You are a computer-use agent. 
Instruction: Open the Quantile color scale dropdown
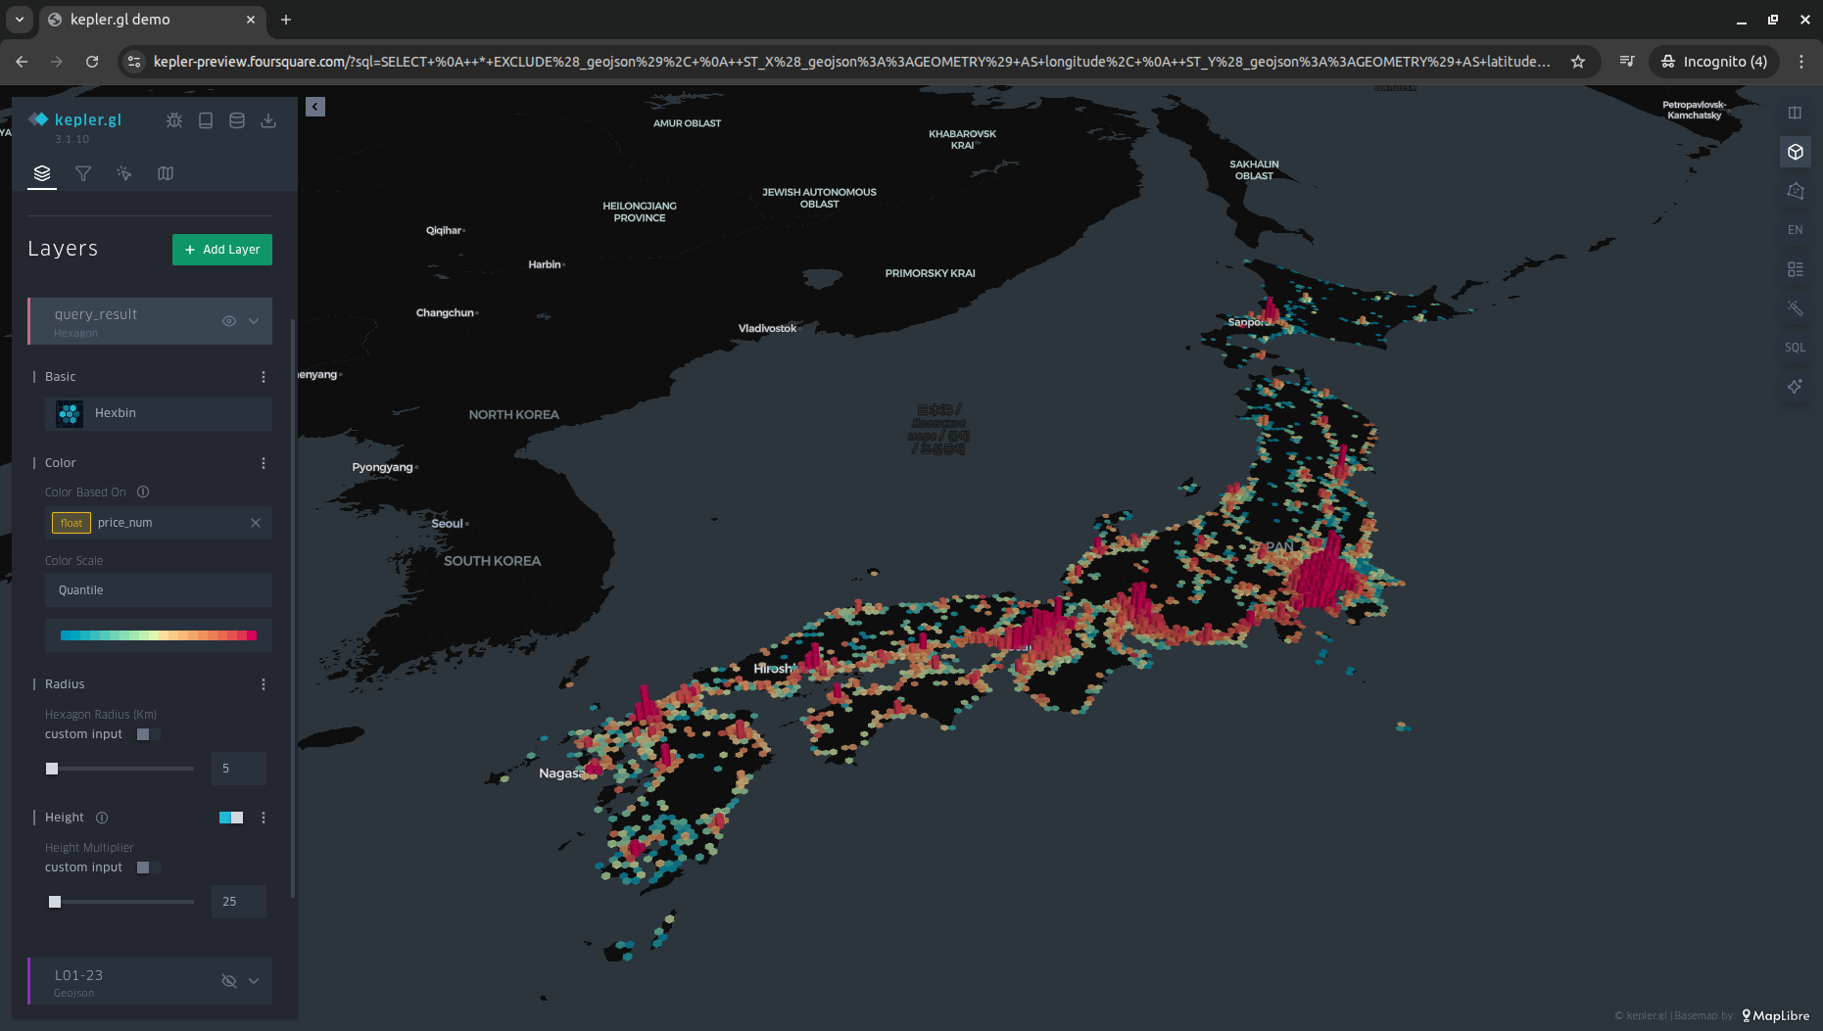point(159,590)
